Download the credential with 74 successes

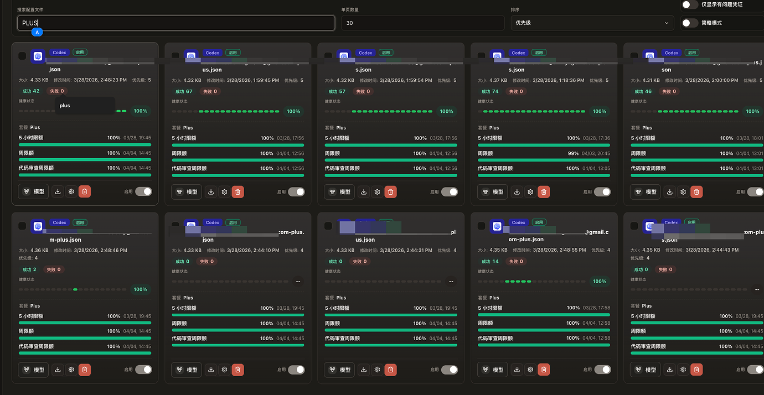[517, 192]
